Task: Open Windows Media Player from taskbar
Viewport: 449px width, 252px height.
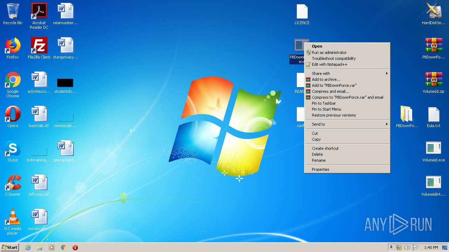Action: pyautogui.click(x=52, y=247)
